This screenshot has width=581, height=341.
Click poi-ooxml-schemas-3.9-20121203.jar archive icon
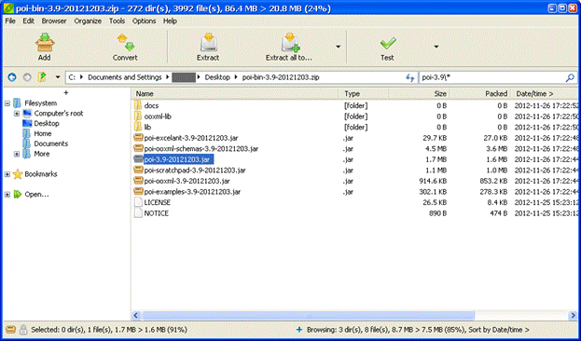(138, 148)
